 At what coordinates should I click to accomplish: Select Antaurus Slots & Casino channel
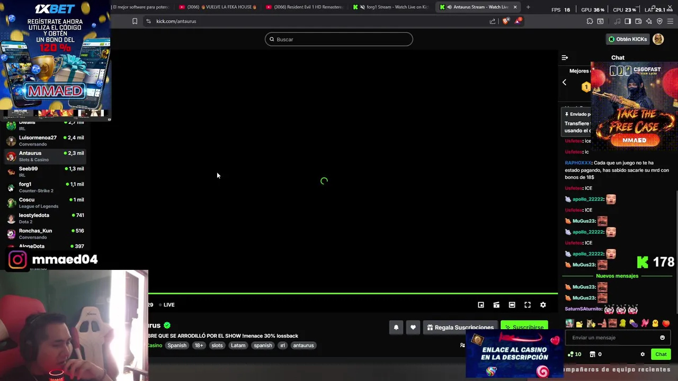pyautogui.click(x=46, y=156)
